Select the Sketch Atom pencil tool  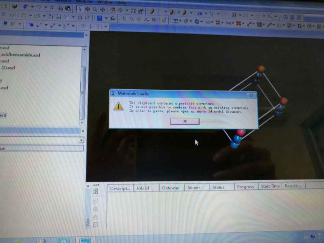[x=152, y=12]
